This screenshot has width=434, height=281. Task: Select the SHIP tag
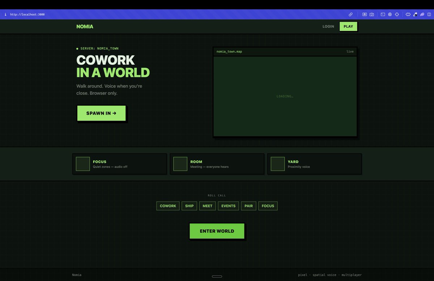pos(189,206)
